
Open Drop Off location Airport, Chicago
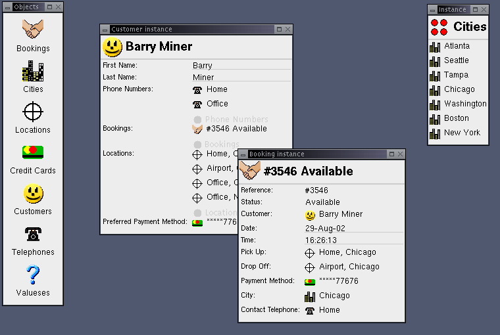tap(349, 267)
